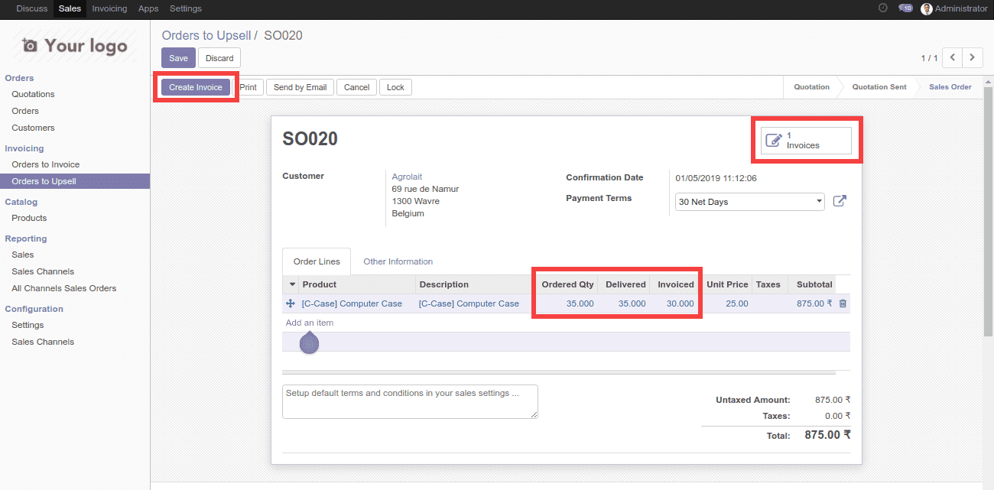Sort by Ordered Qty column header
Viewport: 994px width, 490px height.
[566, 284]
